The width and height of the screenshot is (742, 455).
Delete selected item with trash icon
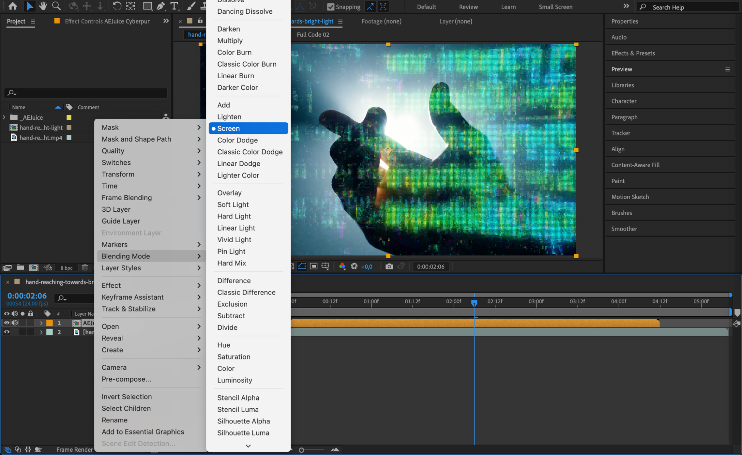coord(85,267)
